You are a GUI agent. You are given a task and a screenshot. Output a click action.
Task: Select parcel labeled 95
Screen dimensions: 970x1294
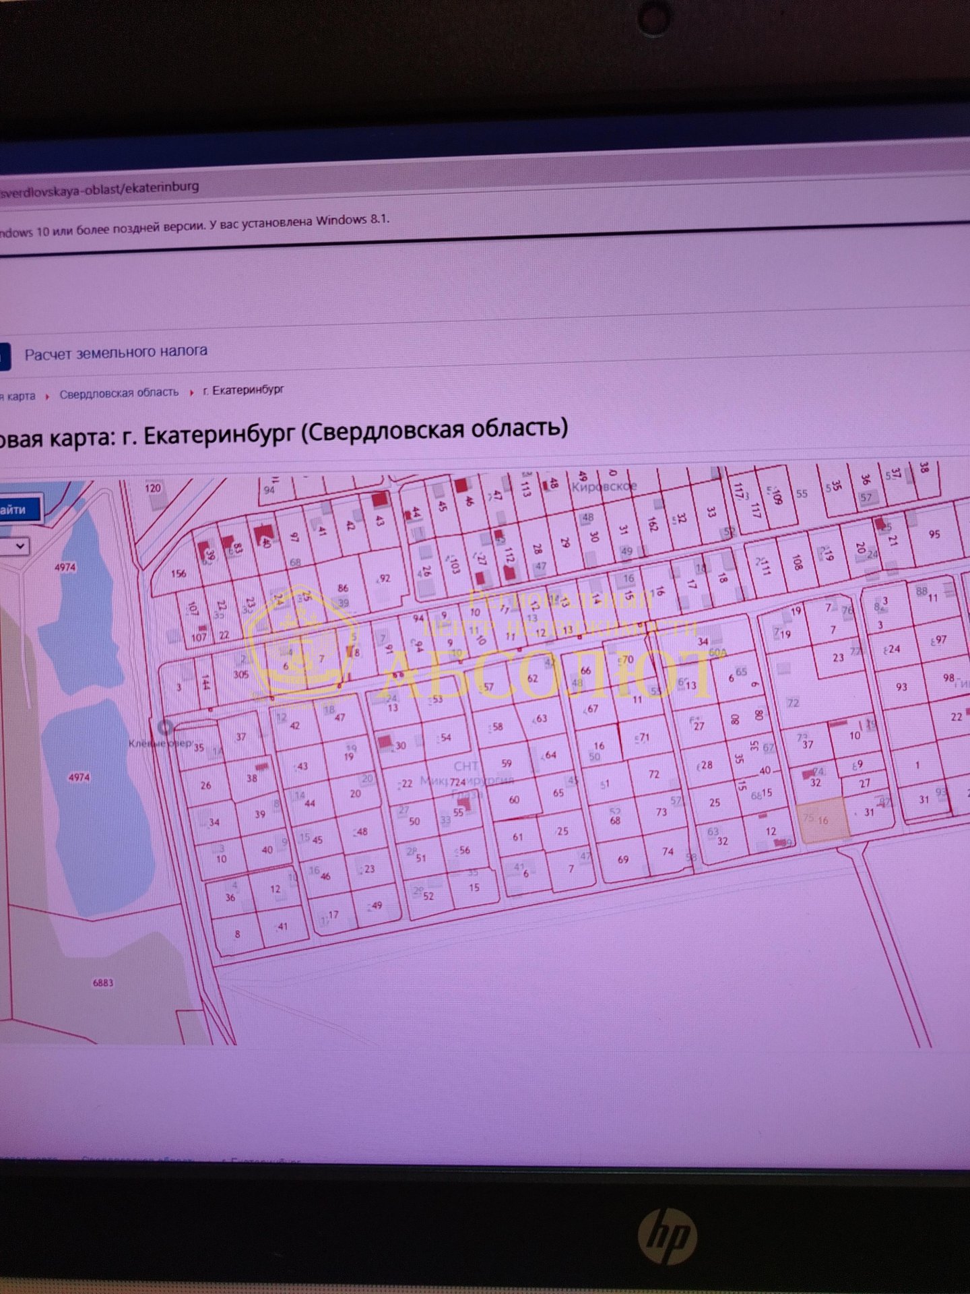934,534
